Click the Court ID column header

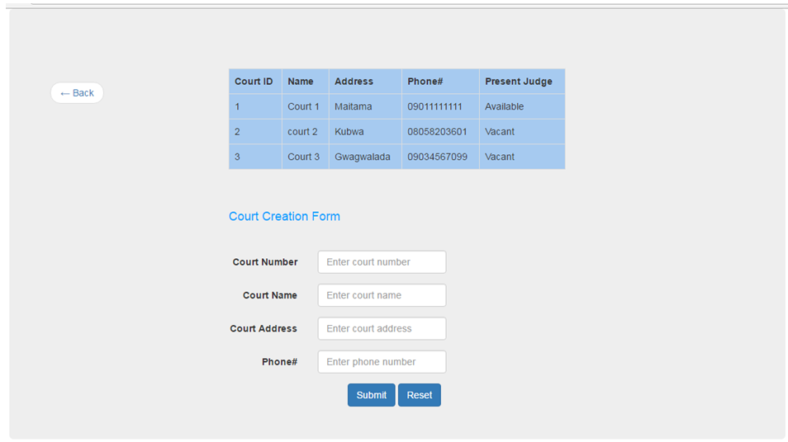pyautogui.click(x=254, y=82)
